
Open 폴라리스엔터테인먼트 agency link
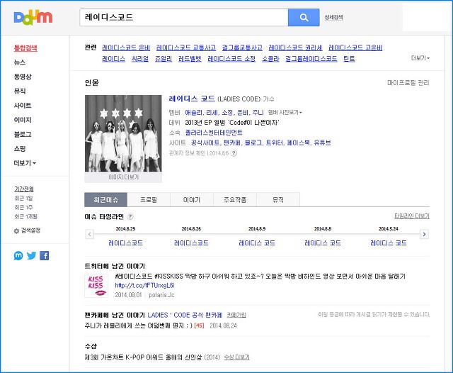(x=214, y=133)
